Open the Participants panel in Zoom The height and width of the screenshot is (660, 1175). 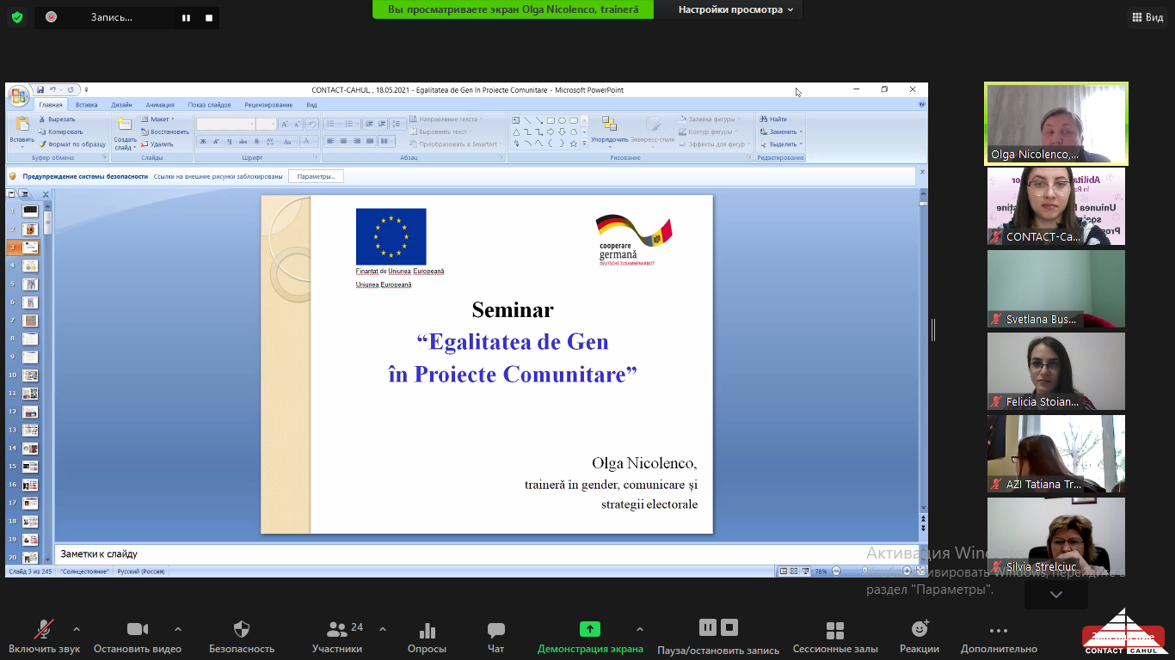tap(337, 637)
